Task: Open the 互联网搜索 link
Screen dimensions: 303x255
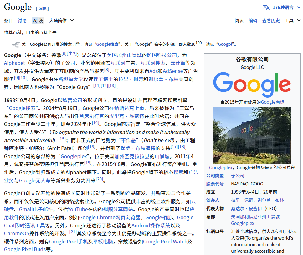Action: tap(153, 63)
